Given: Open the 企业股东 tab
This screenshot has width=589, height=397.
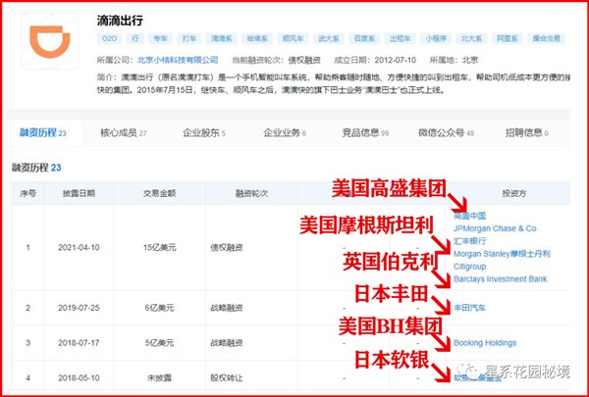Looking at the screenshot, I should tap(204, 133).
